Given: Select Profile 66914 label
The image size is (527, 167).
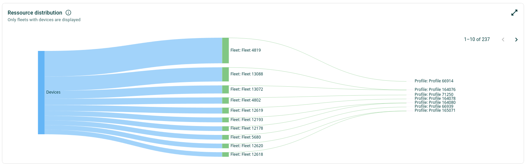Looking at the screenshot, I should coord(434,81).
